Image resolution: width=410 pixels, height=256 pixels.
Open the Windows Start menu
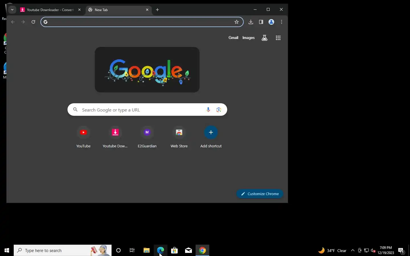pyautogui.click(x=7, y=250)
